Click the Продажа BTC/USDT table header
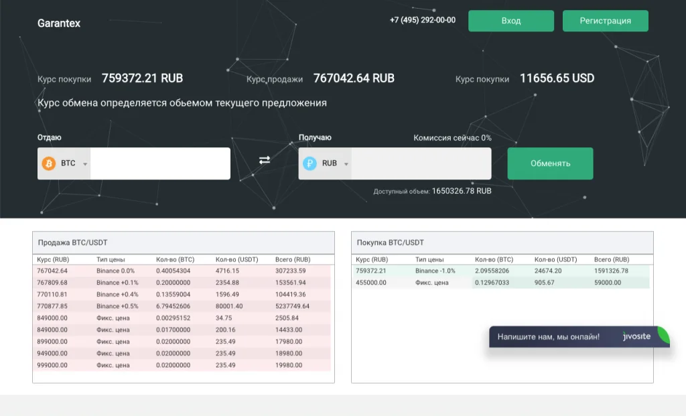This screenshot has height=416, width=686. pyautogui.click(x=184, y=242)
